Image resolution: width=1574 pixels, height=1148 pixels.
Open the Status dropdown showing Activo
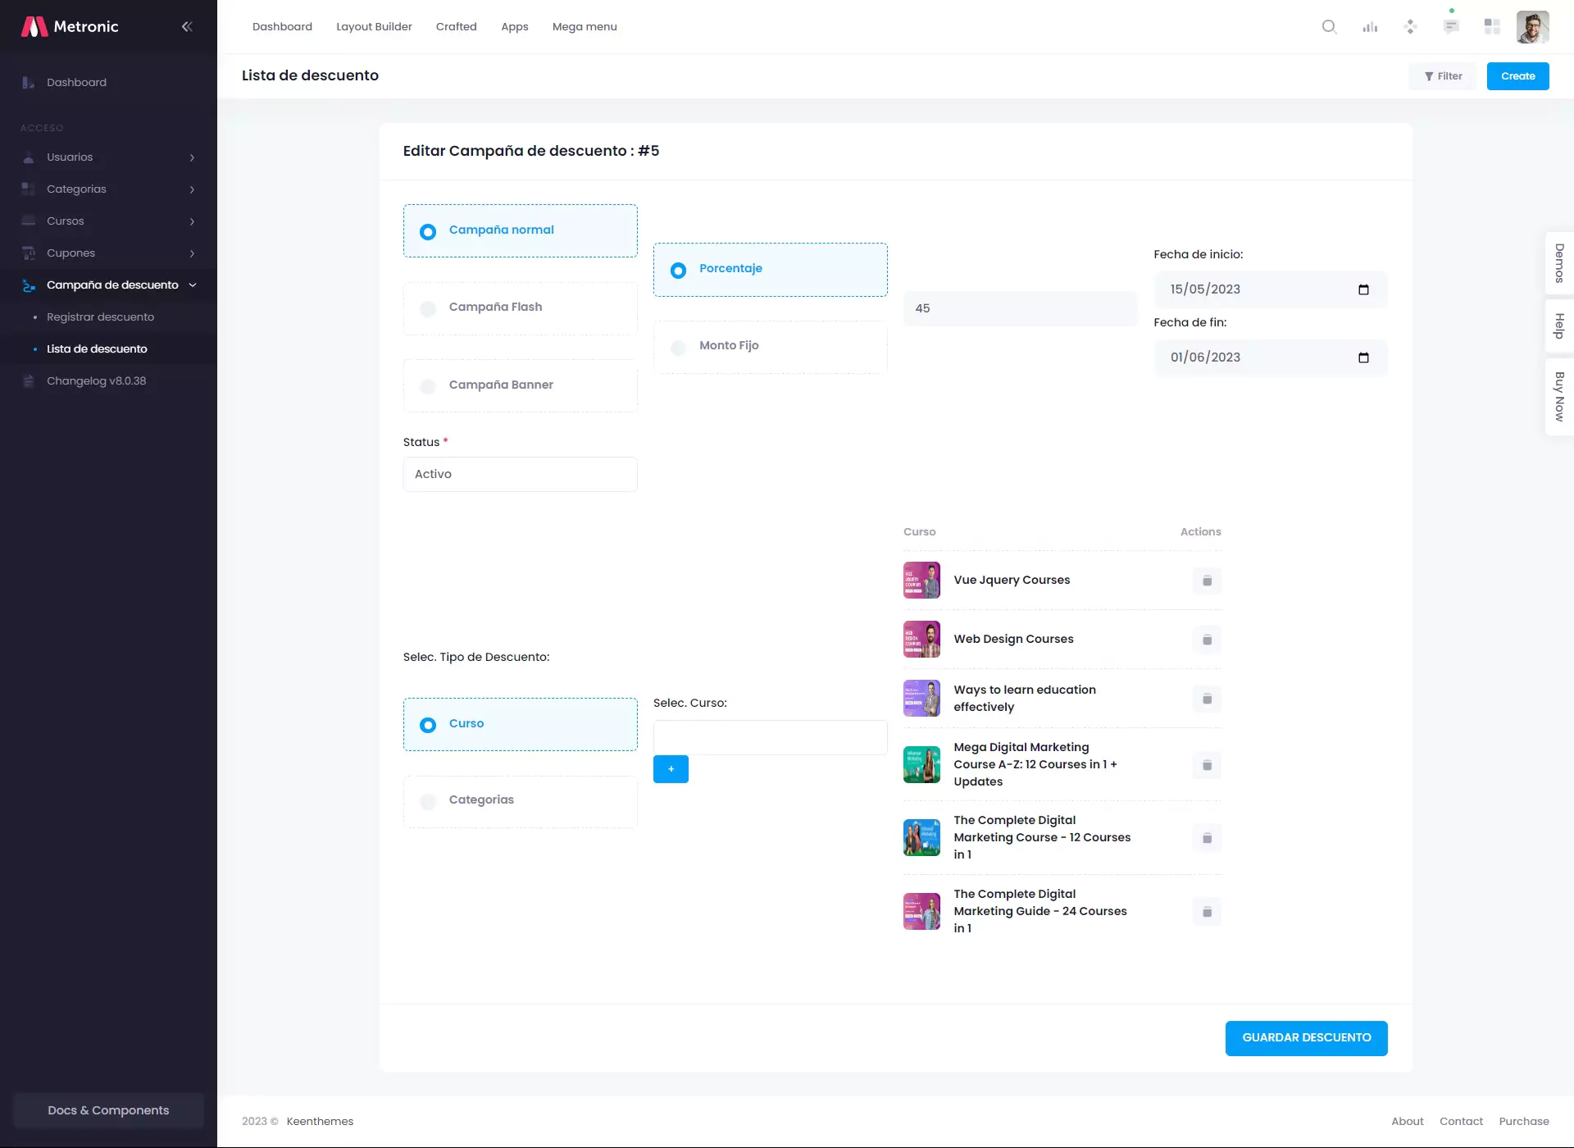tap(520, 475)
